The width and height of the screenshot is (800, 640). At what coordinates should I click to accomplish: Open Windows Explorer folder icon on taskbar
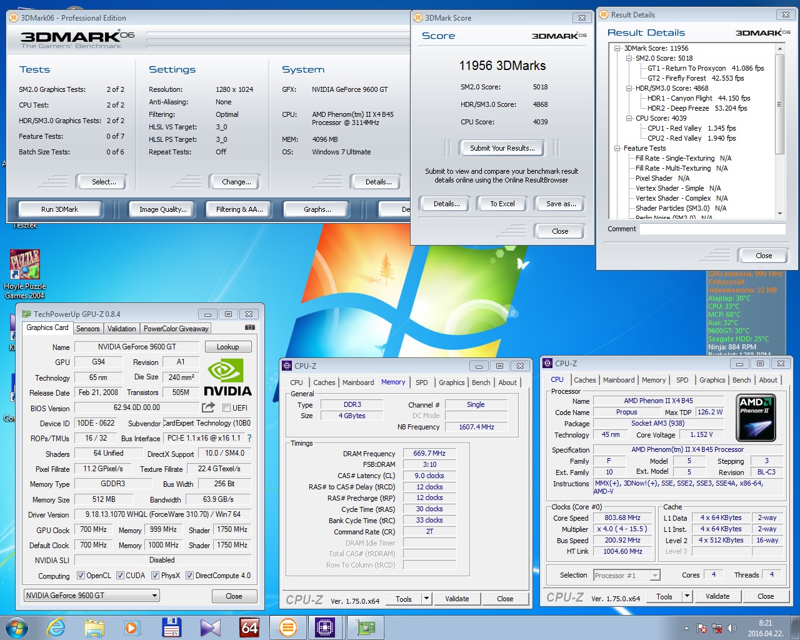click(94, 627)
